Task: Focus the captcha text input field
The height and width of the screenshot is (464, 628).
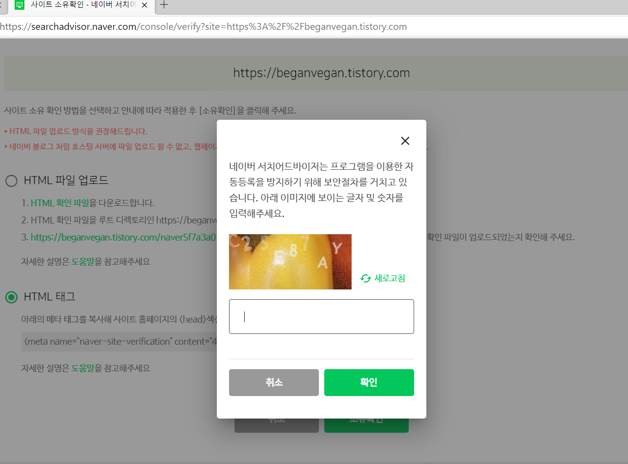Action: coord(321,317)
